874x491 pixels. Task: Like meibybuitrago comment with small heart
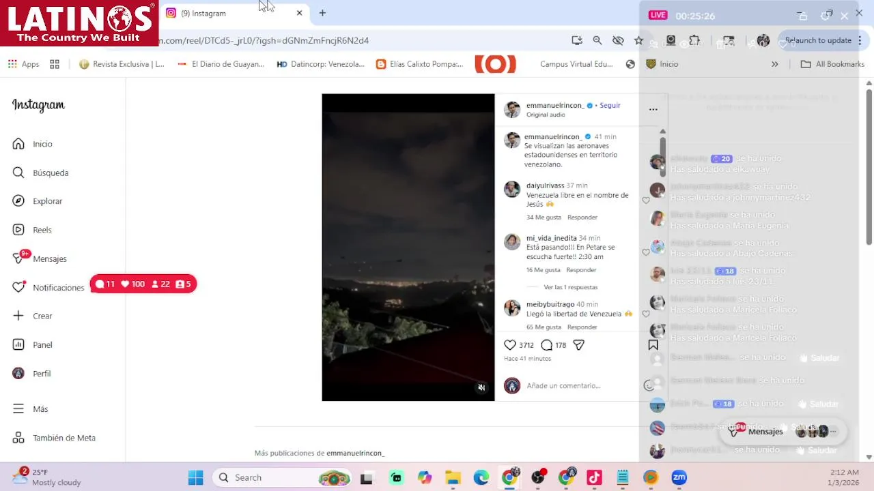click(x=646, y=314)
